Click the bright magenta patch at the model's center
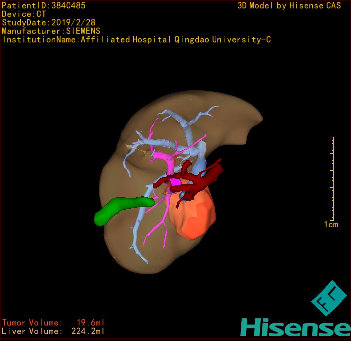 click(175, 182)
